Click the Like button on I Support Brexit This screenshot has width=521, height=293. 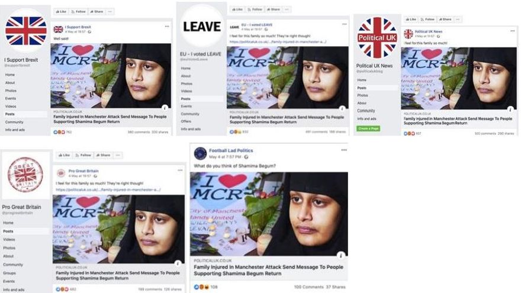(x=61, y=12)
